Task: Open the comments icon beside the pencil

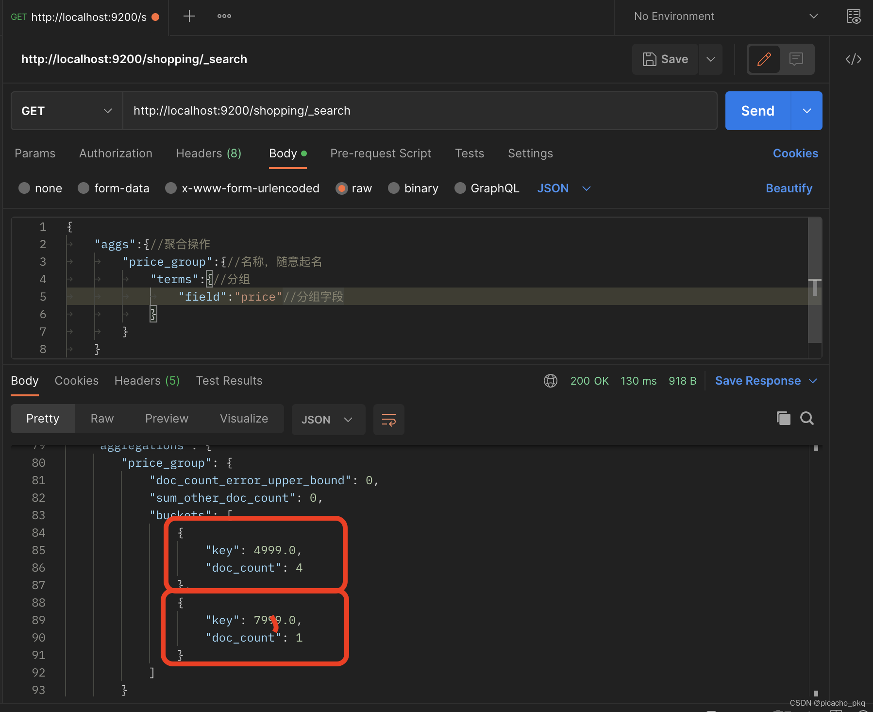Action: [796, 59]
